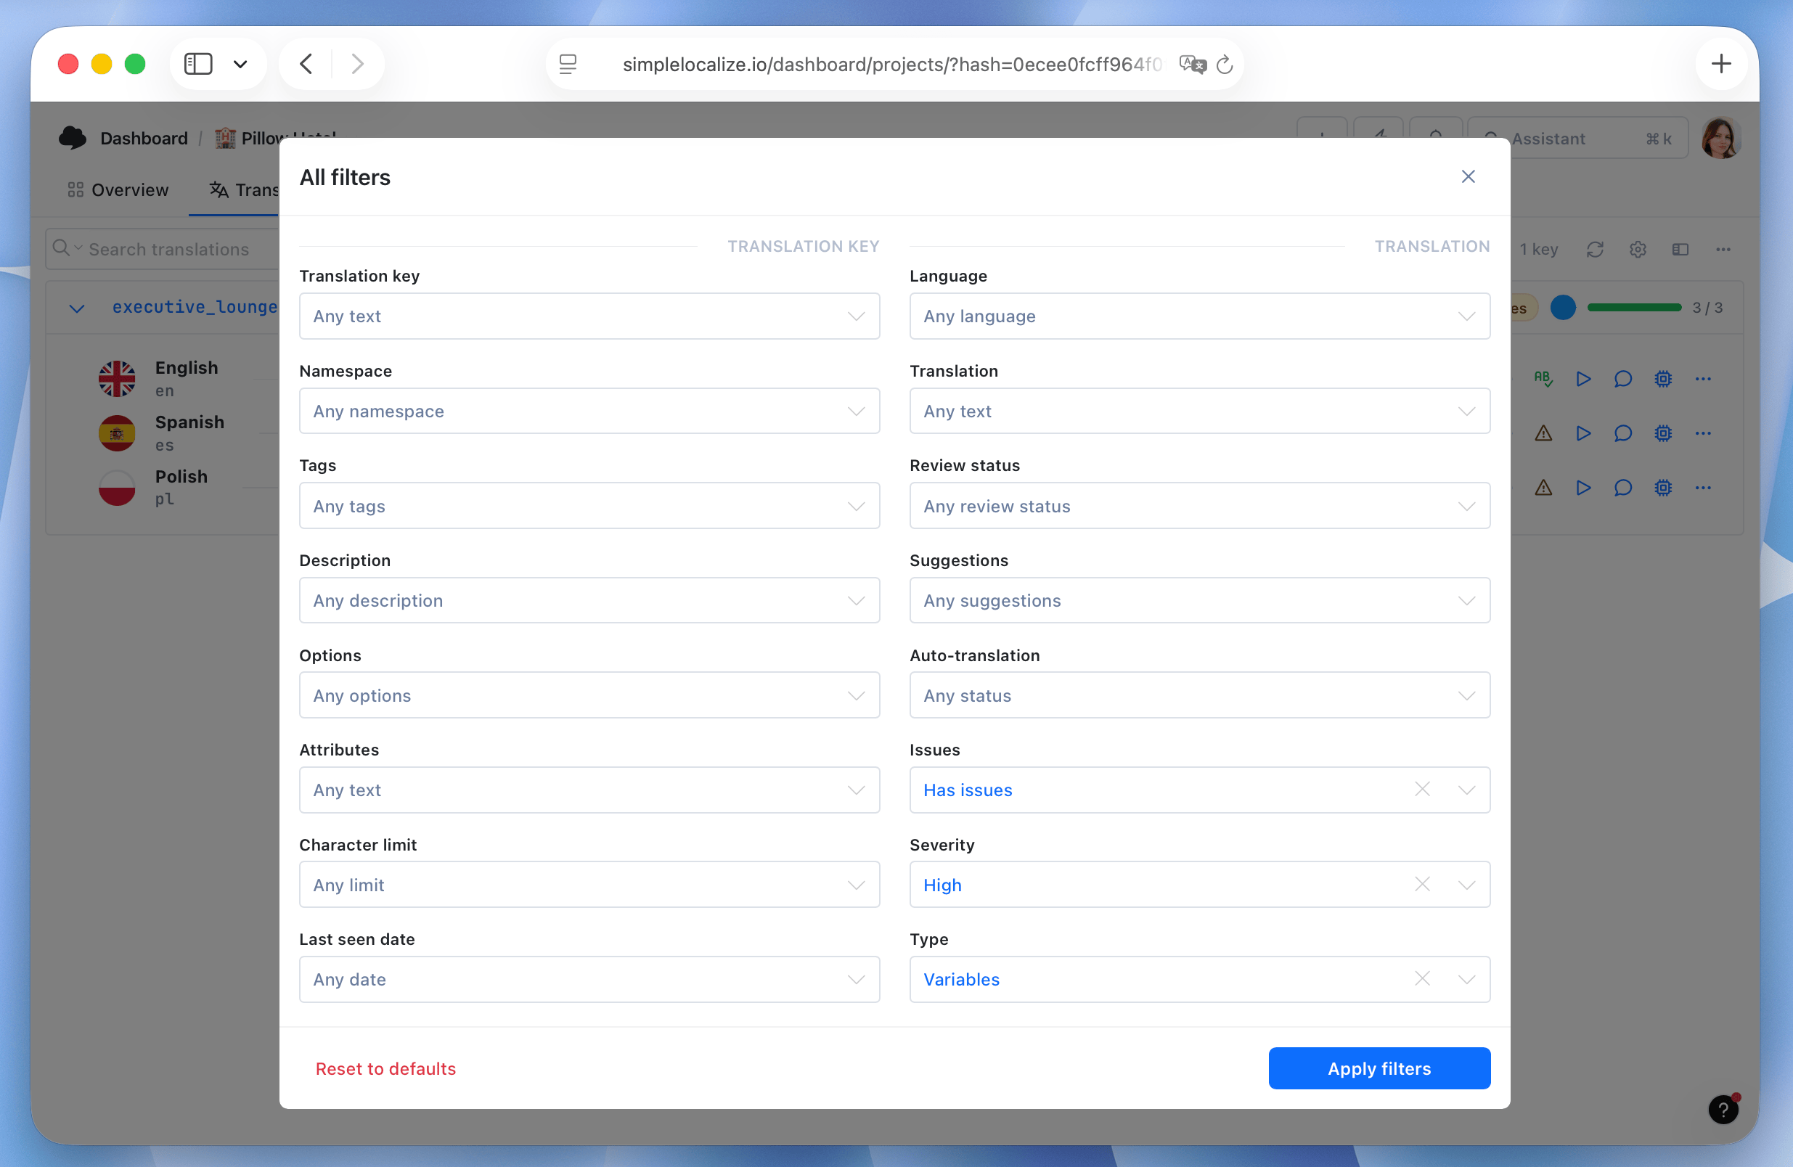Clear the High severity filter
Screen dimensions: 1793x1167
(1421, 884)
